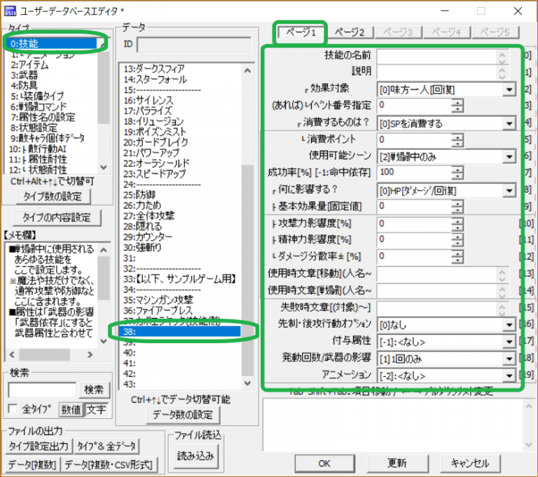Click the キャンセル button
Viewport: 538px width, 477px height.
coord(470,463)
